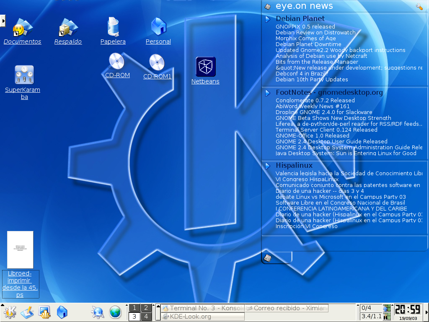This screenshot has height=322, width=429.
Task: Open headline 'Debconf 4 in Brazil?'
Action: [302, 73]
